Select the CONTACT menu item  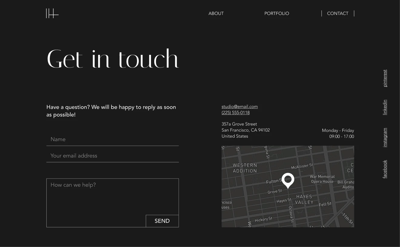338,13
